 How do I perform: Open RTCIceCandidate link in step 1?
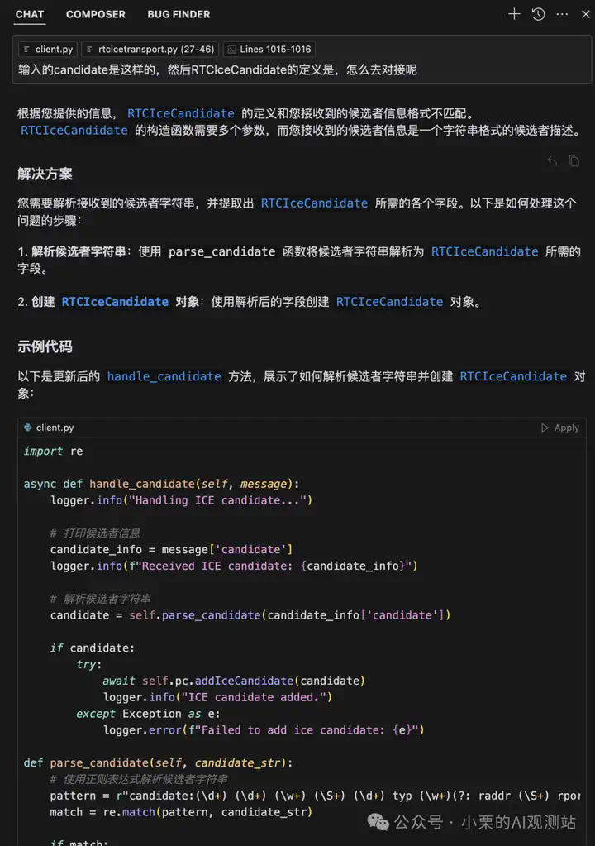click(x=484, y=251)
